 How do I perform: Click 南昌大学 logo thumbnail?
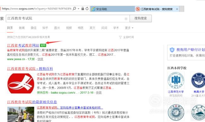click(198, 80)
